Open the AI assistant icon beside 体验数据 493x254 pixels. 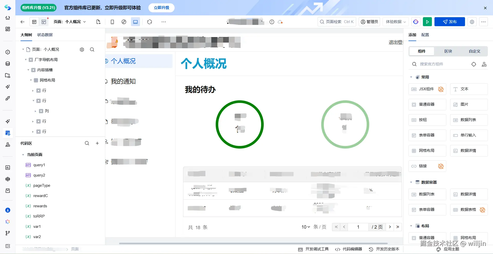[x=416, y=22]
